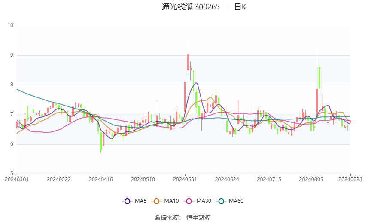
Task: Click the 日K label in the title
Action: (240, 7)
